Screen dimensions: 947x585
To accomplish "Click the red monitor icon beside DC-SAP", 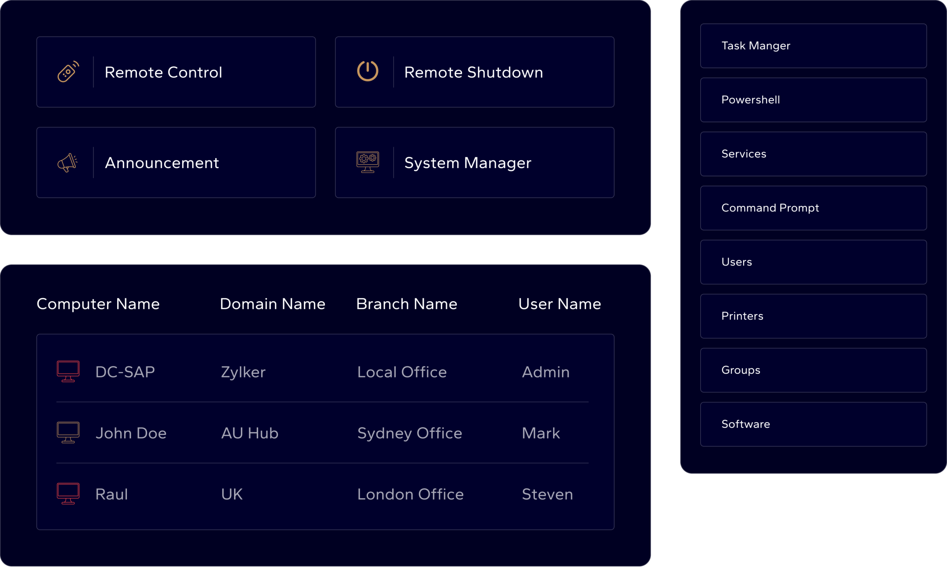I will (68, 371).
